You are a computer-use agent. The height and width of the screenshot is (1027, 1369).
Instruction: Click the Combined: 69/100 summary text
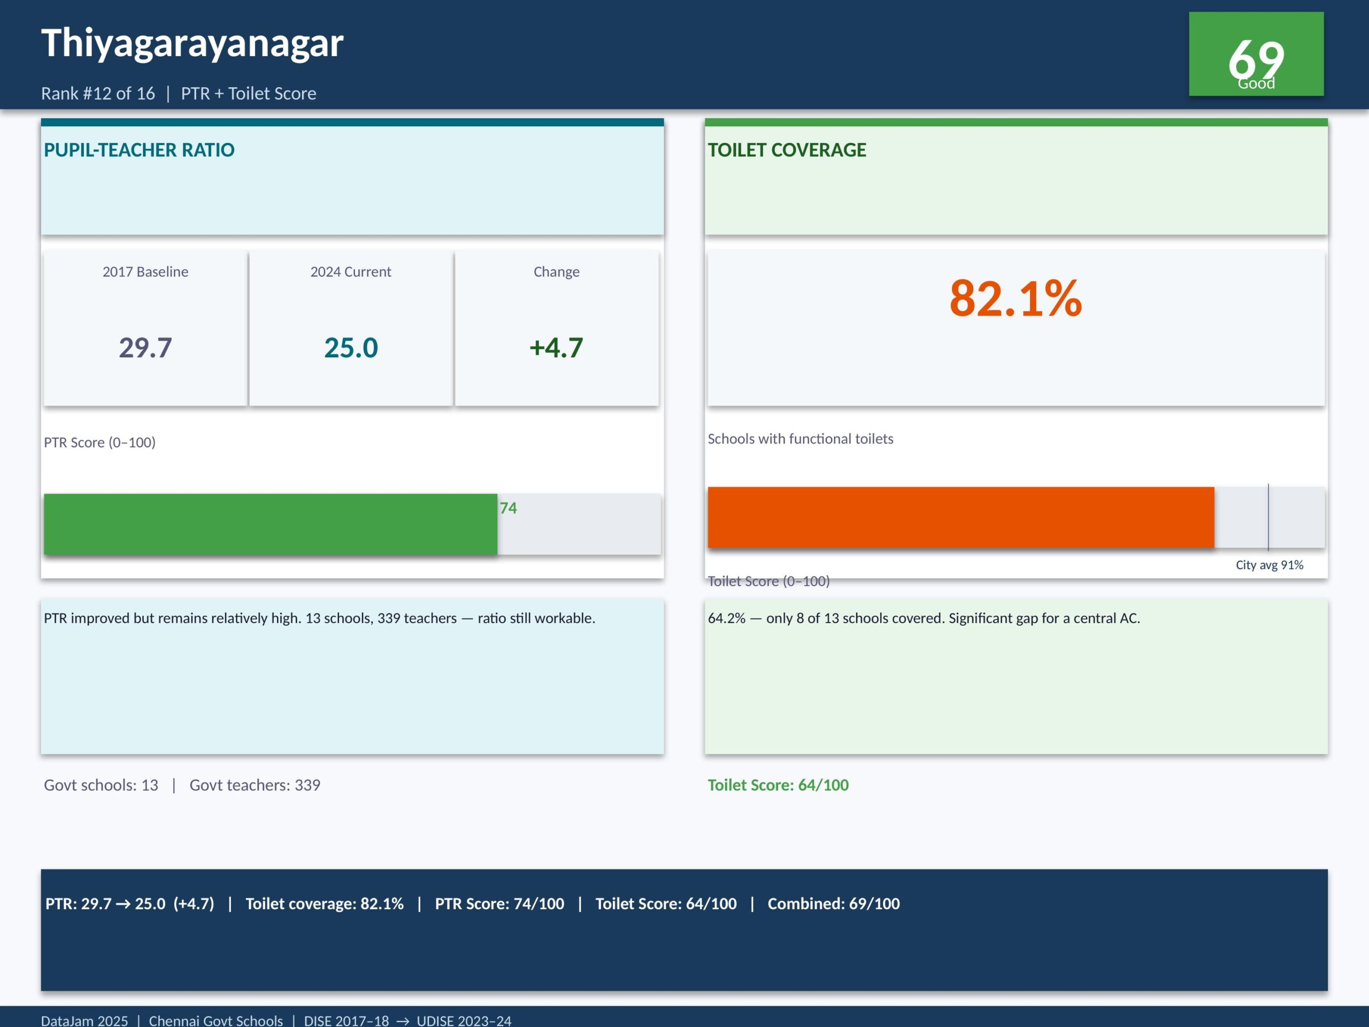coord(833,904)
